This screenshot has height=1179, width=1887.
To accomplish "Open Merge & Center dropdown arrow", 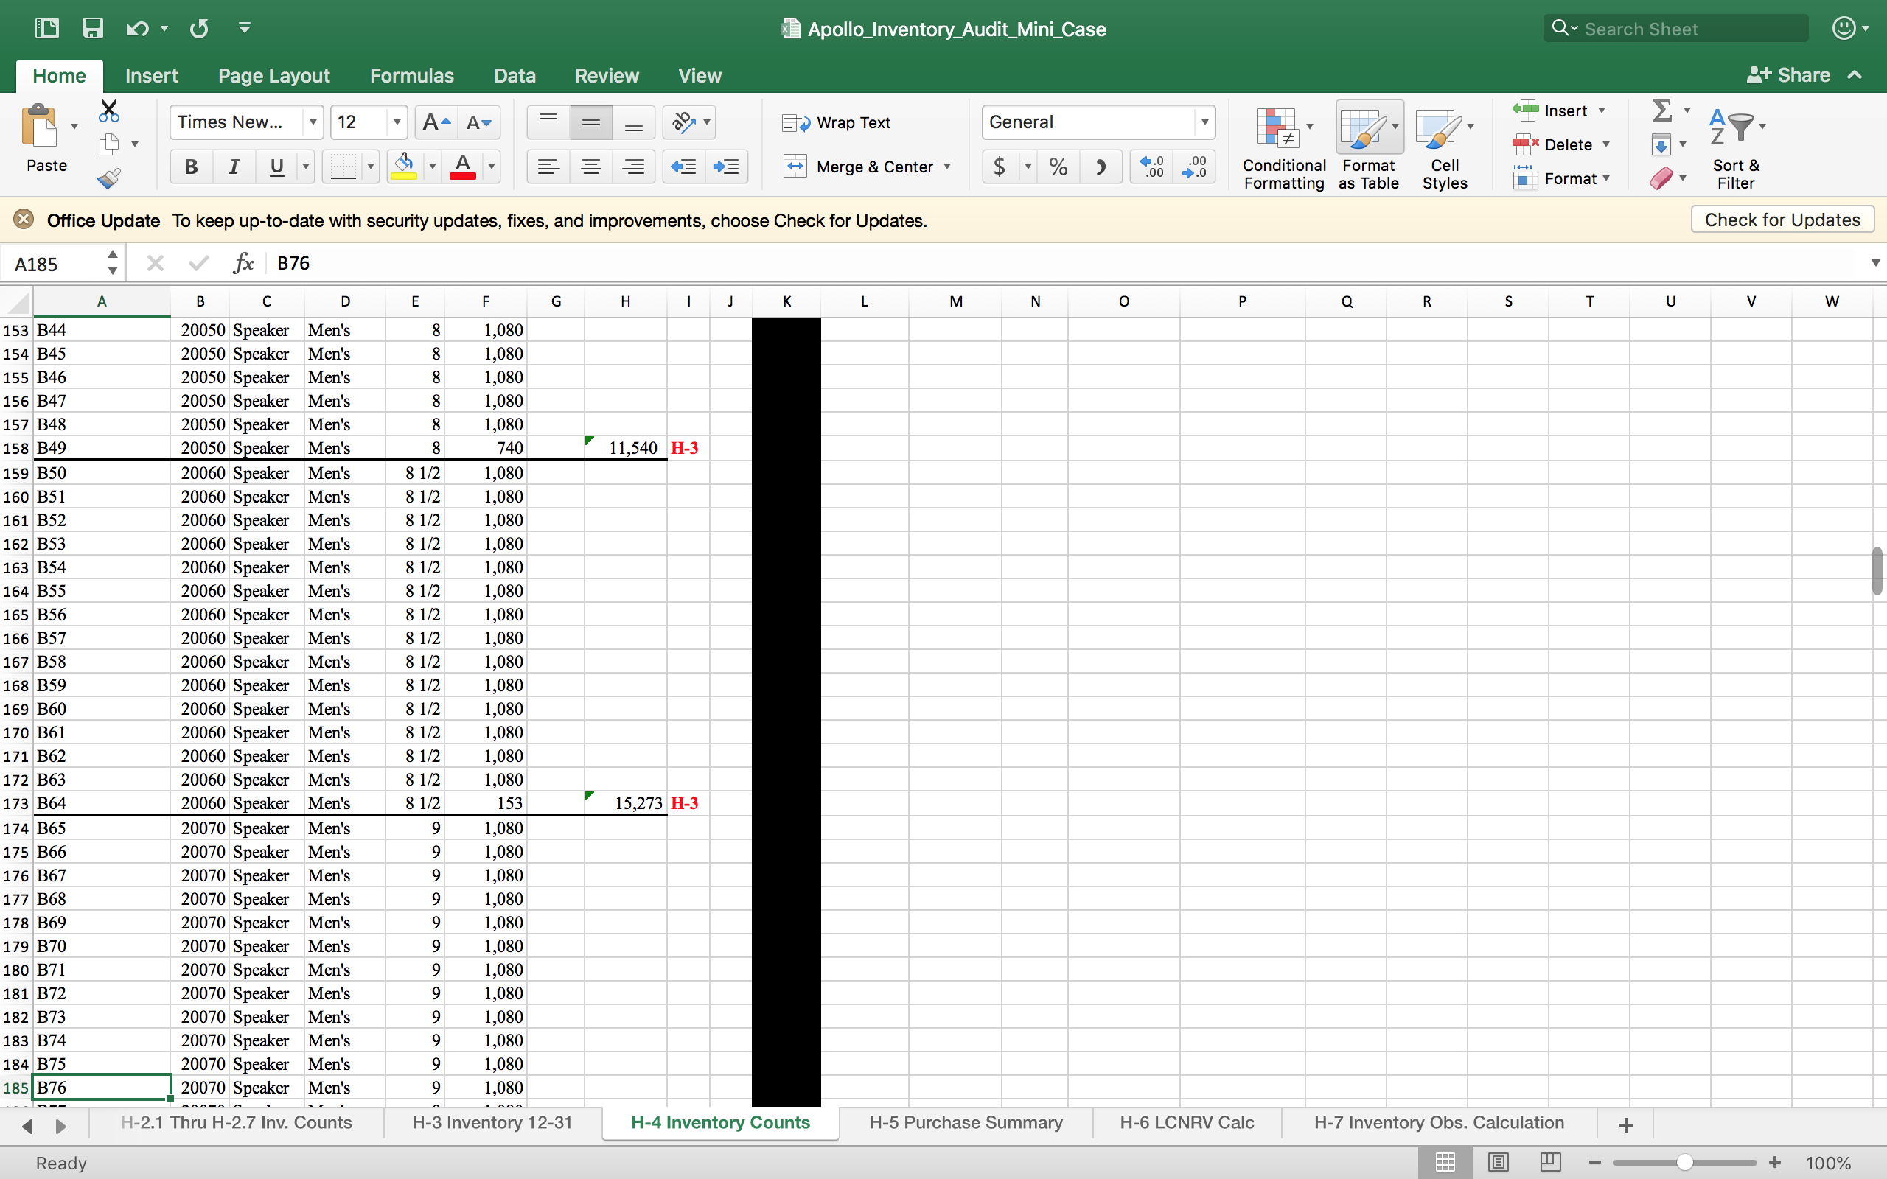I will (x=947, y=167).
